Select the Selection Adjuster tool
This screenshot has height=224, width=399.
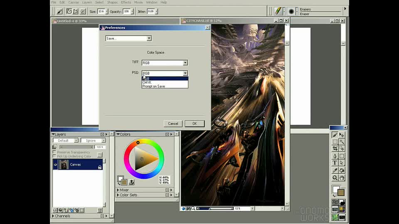coord(342,149)
